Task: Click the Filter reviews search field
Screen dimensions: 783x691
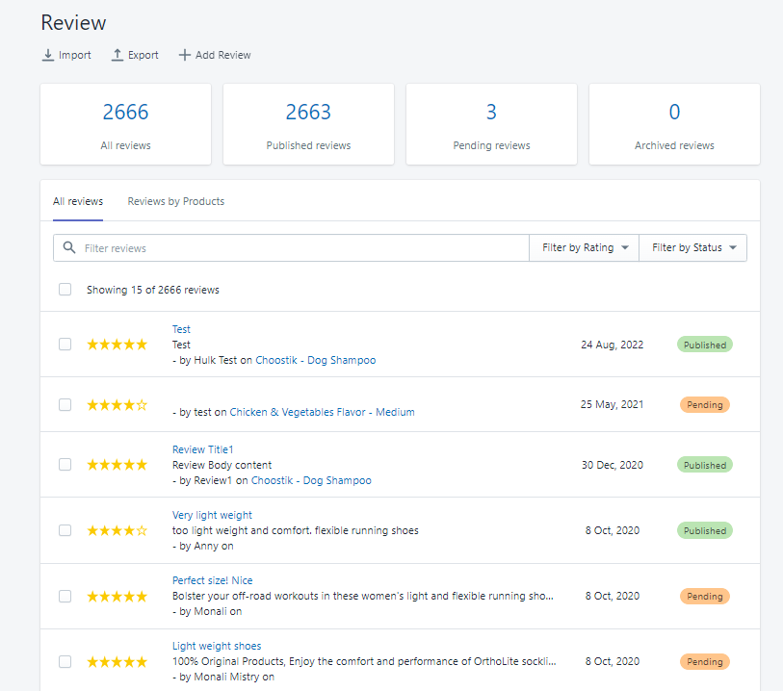Action: click(303, 247)
